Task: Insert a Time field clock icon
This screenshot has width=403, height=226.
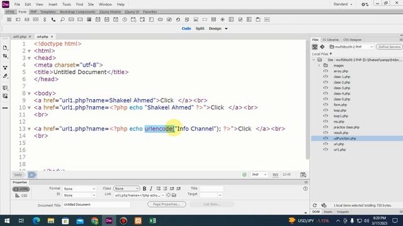Action: tap(125, 19)
